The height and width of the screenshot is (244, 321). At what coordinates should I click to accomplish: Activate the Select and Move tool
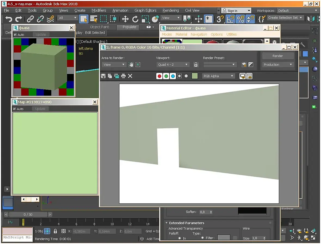pyautogui.click(x=125, y=19)
